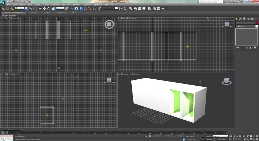Activate the Select and Move tool
Screen dimensions: 259x141
coord(44,8)
